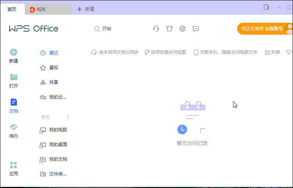Click 尚未启用文档云同步 link
The image size is (293, 188).
(115, 52)
